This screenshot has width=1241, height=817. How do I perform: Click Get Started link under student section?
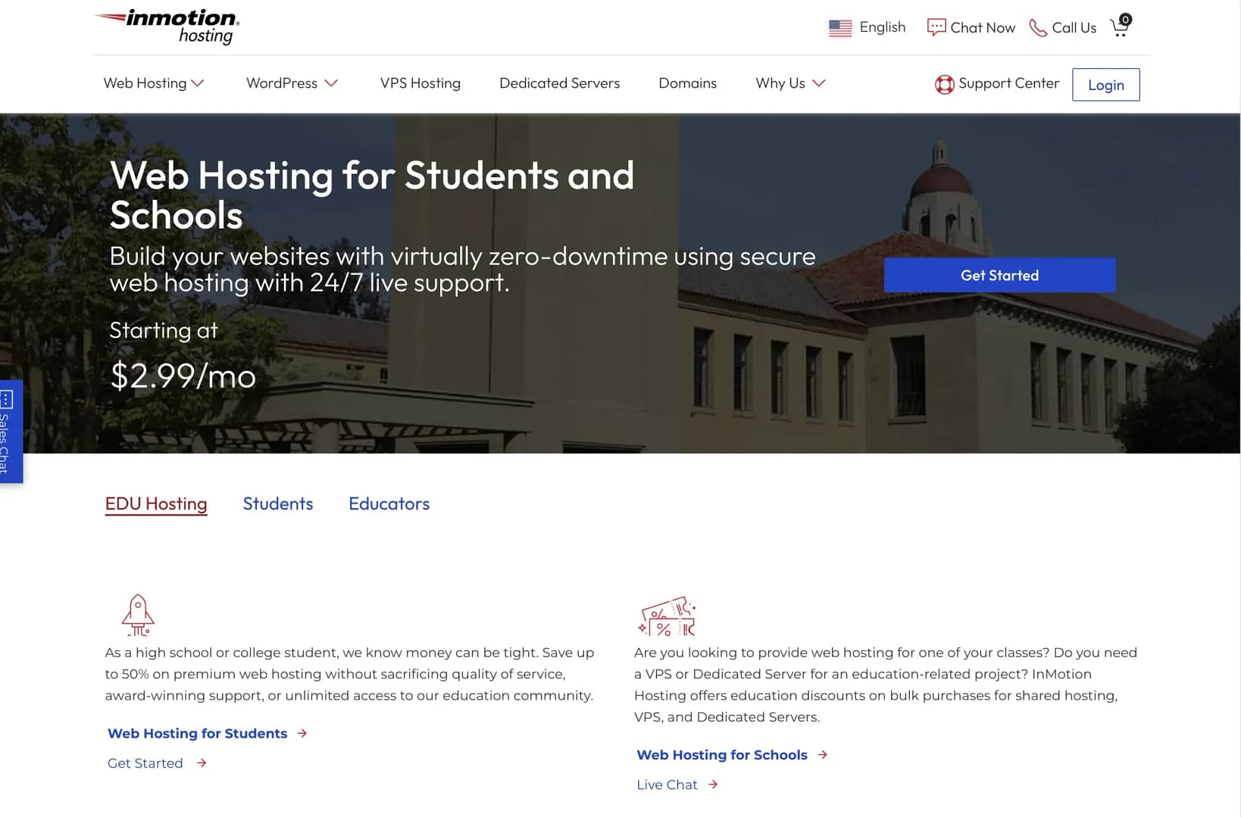(145, 763)
